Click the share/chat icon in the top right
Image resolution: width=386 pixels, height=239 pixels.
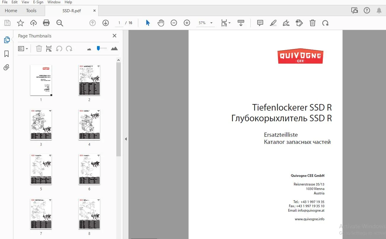tap(354, 11)
